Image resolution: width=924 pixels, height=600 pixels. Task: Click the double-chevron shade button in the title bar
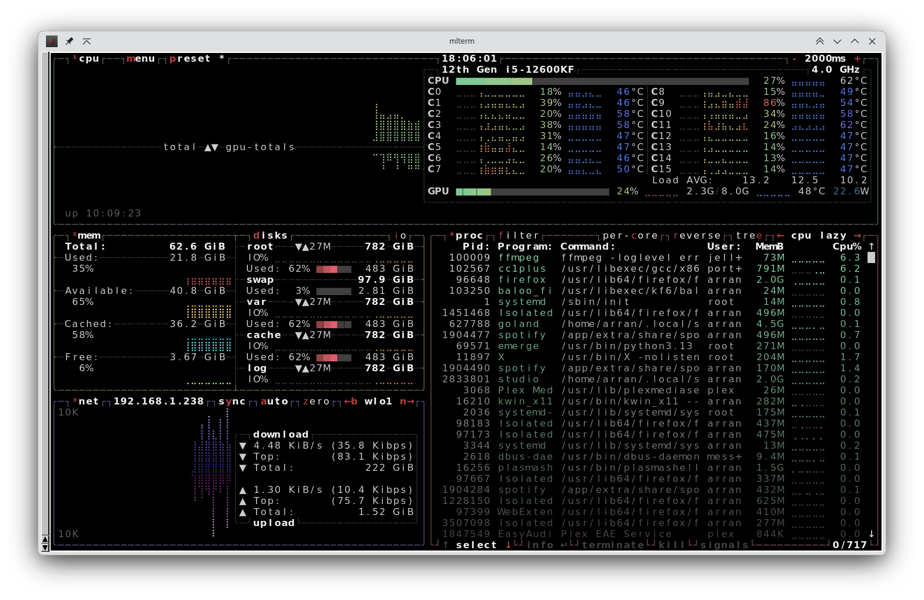click(819, 41)
